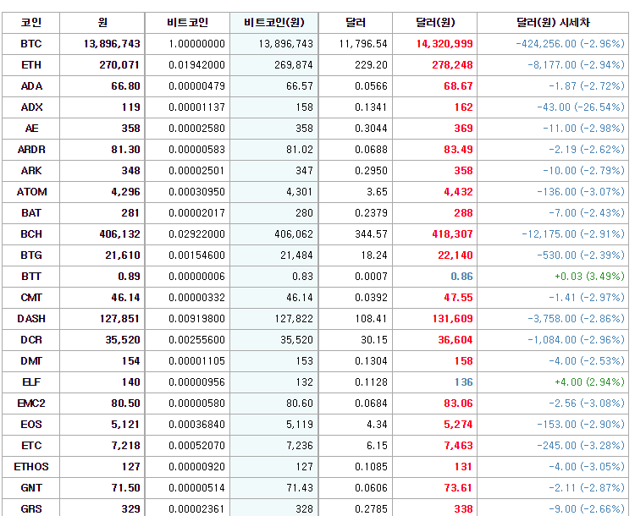Screen dimensions: 635x516
Task: Click ETH bitcoin ratio 0.01942000
Action: tap(196, 65)
